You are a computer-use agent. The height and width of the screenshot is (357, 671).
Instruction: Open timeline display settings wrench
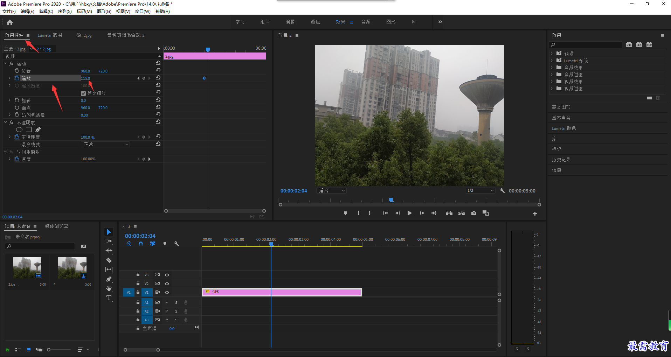pos(177,244)
